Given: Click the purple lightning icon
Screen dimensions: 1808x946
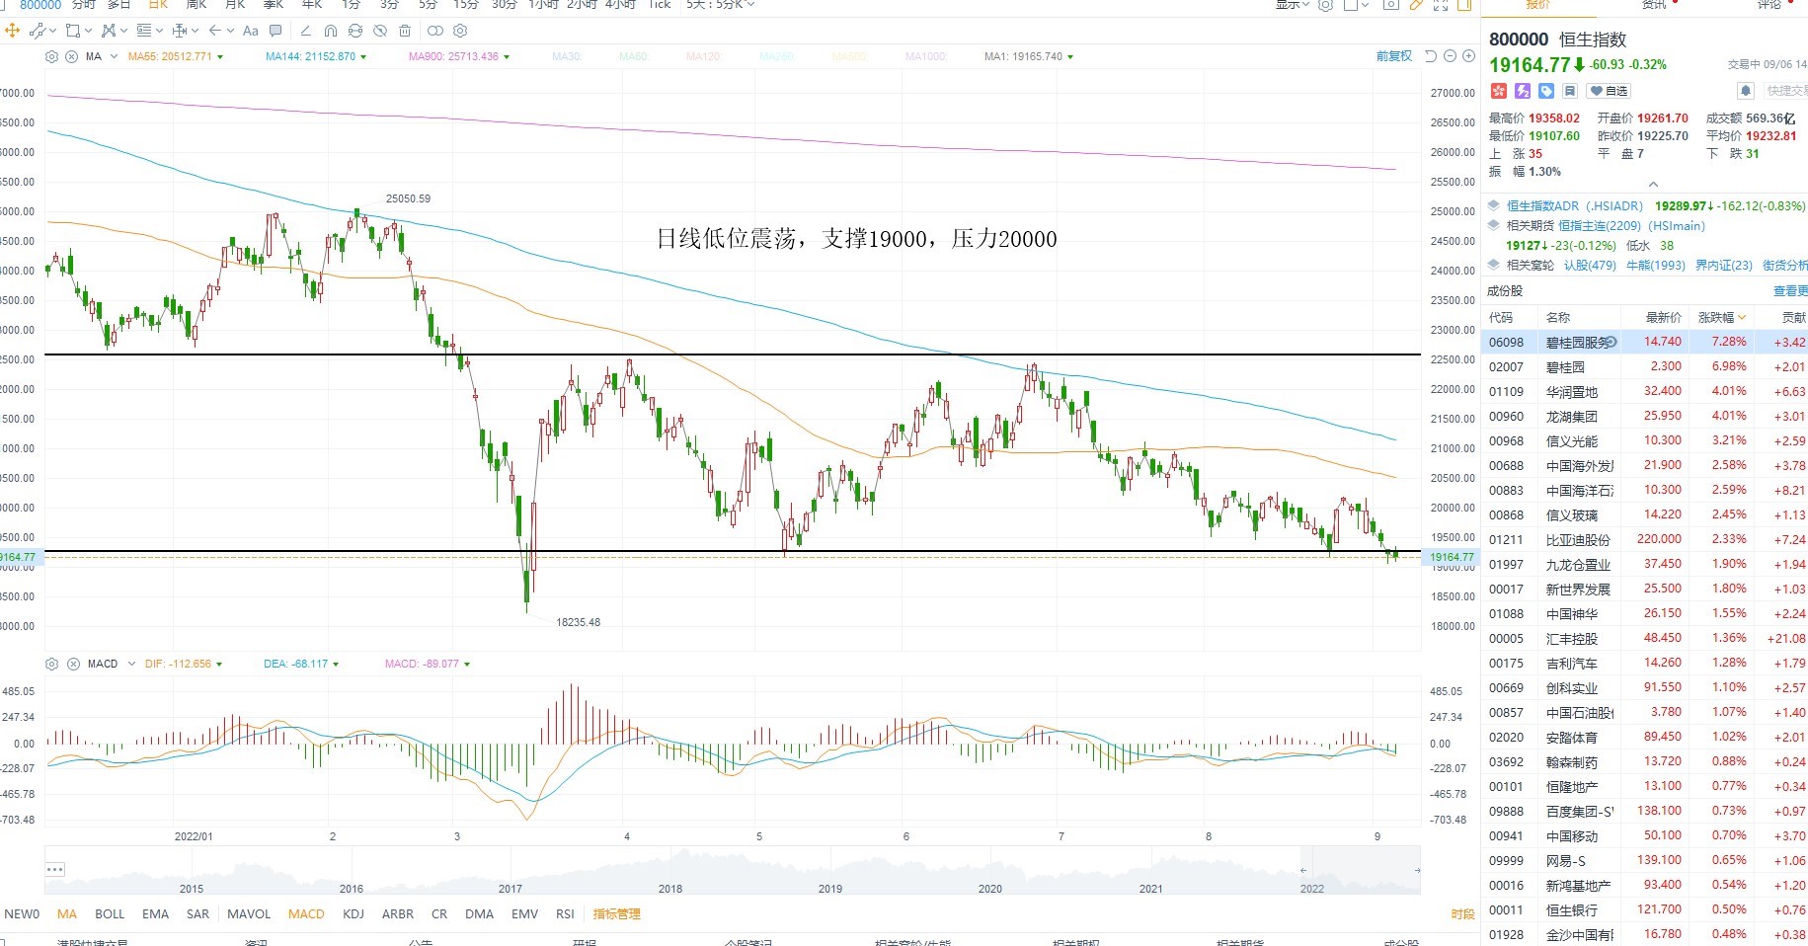Looking at the screenshot, I should 1523,91.
